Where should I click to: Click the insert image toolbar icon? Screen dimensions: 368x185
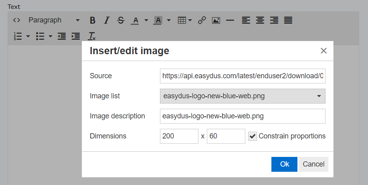point(216,20)
